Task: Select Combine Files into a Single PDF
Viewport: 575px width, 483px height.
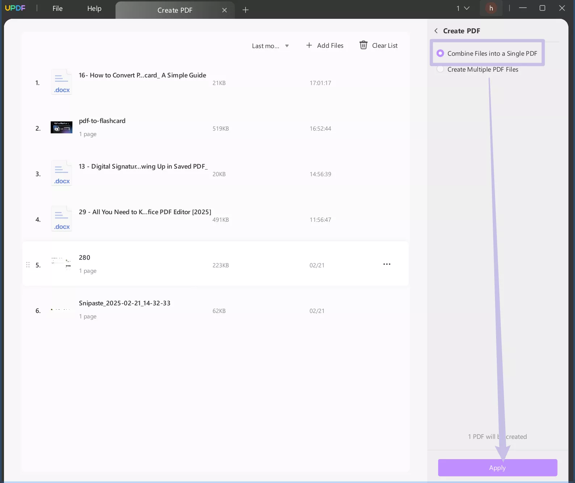Action: tap(487, 53)
